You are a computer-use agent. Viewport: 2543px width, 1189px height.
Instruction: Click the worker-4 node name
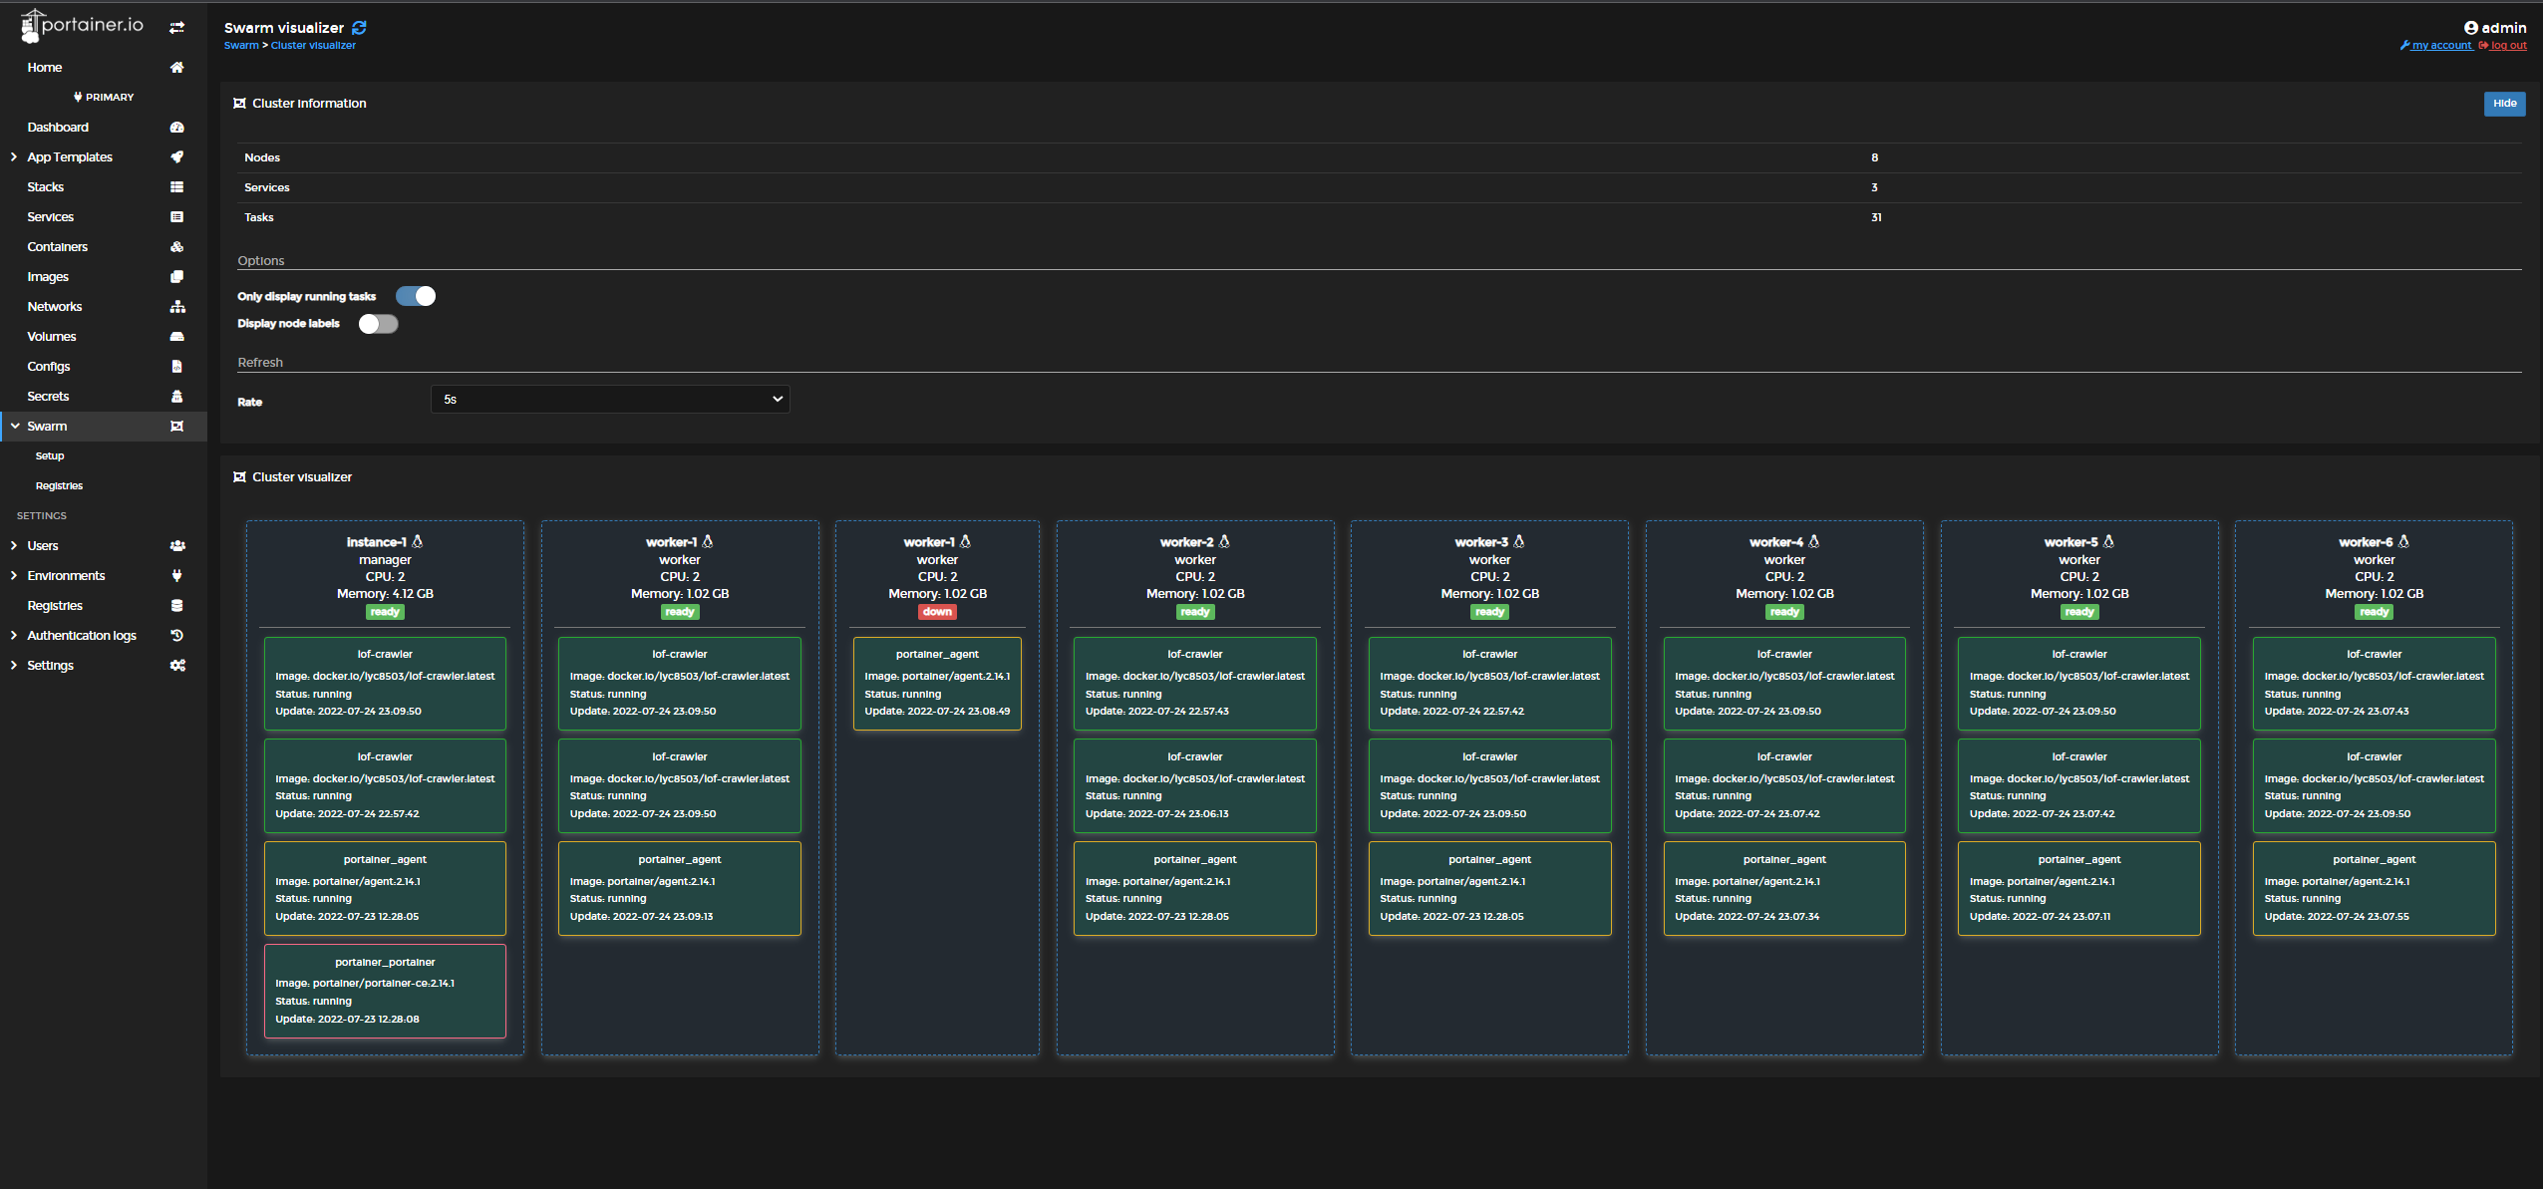[1775, 542]
